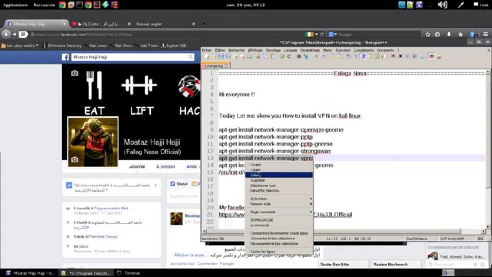Image resolution: width=492 pixels, height=277 pixels.
Task: Open the Kali Tools bookmark
Action: pyautogui.click(x=146, y=45)
